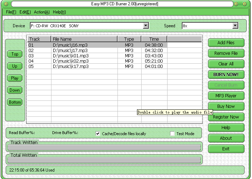Click the round button left of title bar

pyautogui.click(x=6, y=4)
